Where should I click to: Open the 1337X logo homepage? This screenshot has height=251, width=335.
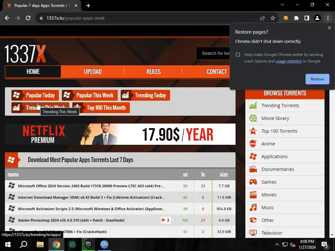25,54
